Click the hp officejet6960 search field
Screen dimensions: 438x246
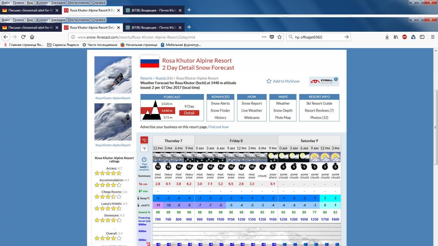tap(318, 37)
